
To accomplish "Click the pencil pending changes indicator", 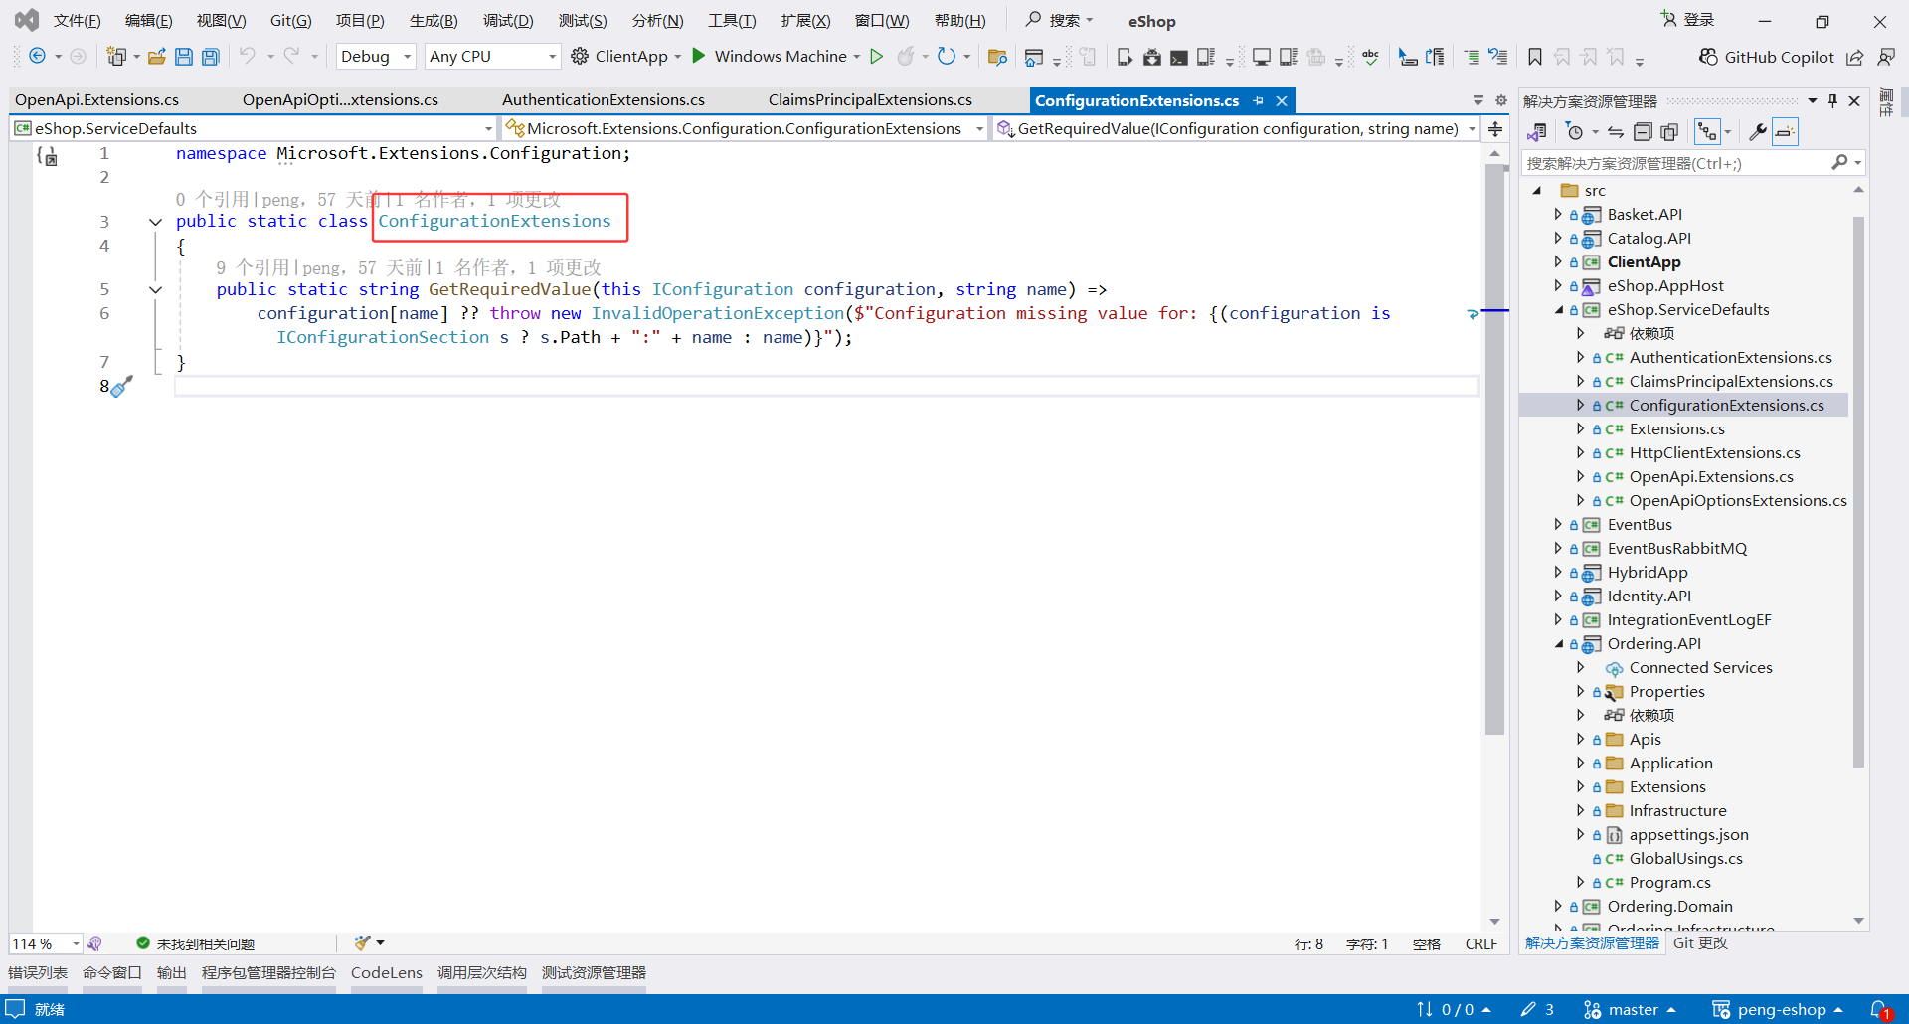I will pos(1537,1010).
